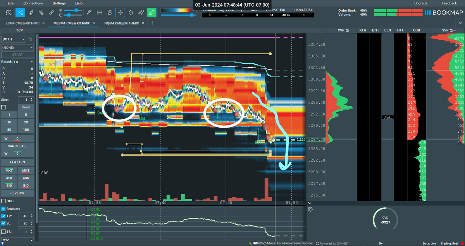465x246 pixels.
Task: Click the X cancel sell orders button above FLATTEN
Action: coord(5,154)
